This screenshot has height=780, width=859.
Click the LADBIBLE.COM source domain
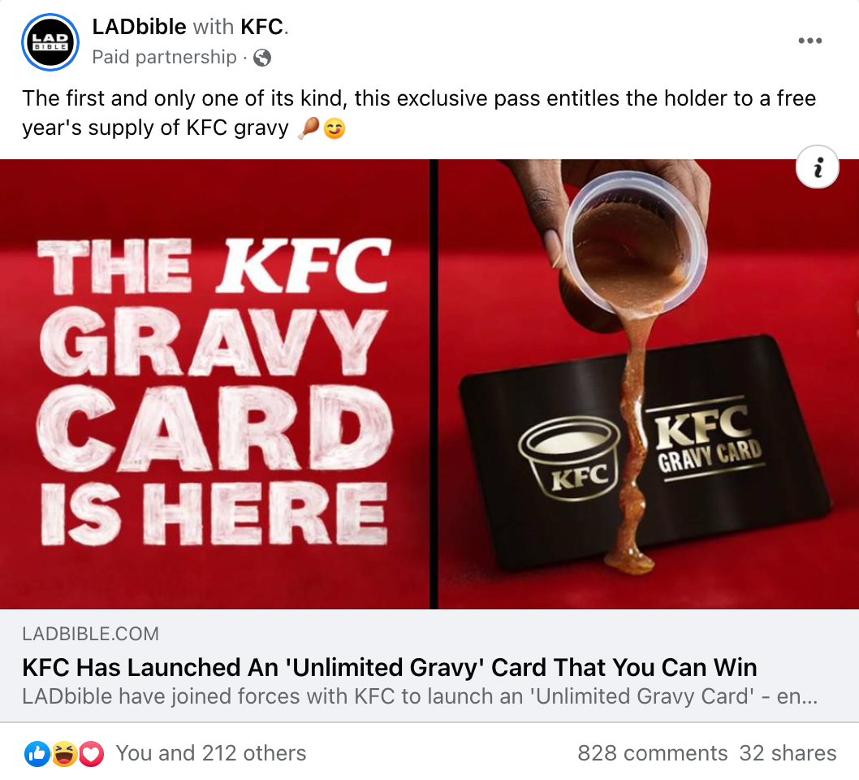coord(90,634)
